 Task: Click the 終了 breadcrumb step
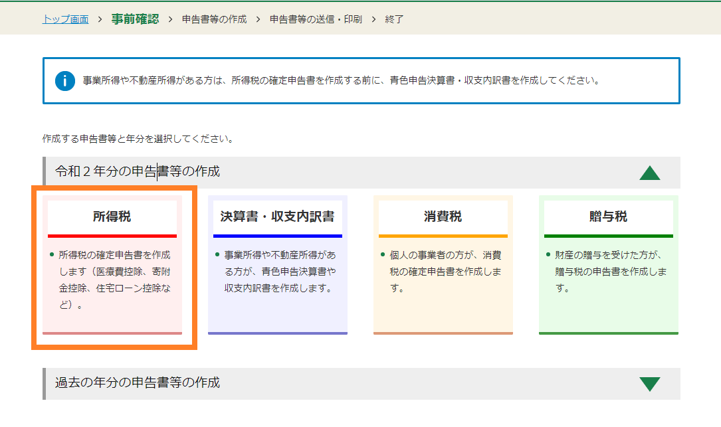coord(394,19)
